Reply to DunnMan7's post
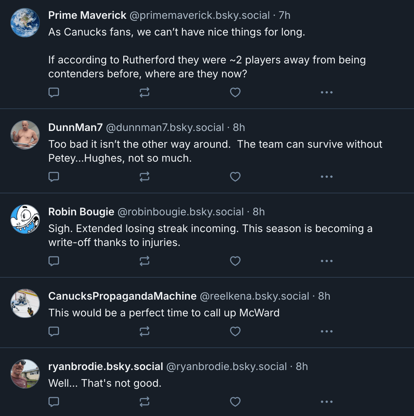 (53, 177)
